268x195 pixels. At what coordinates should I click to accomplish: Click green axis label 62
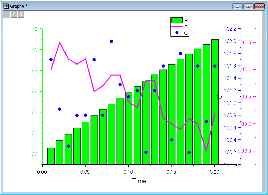tap(35, 133)
